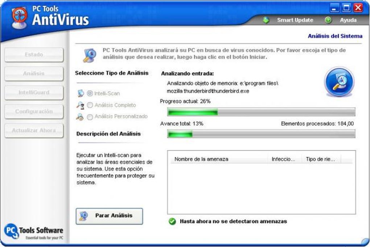
Task: Click the green checkmark no-threats status icon
Action: (x=172, y=222)
